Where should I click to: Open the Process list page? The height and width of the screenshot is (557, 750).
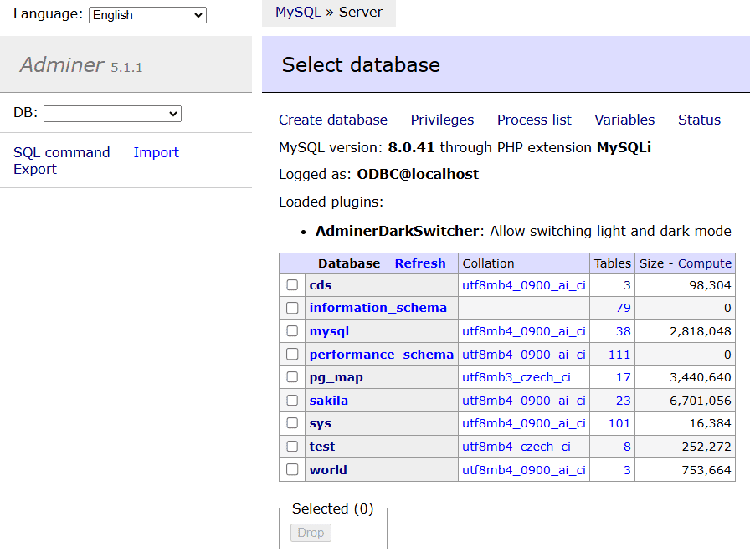click(534, 120)
